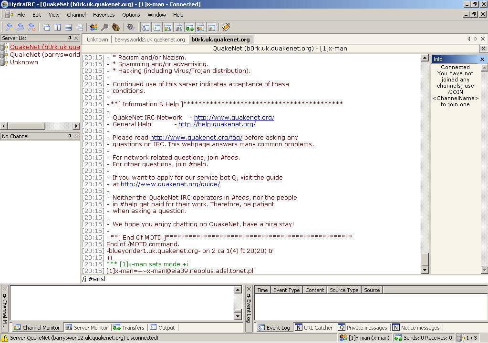Click the key icon in the toolbar
The height and width of the screenshot is (343, 488).
pos(104,27)
